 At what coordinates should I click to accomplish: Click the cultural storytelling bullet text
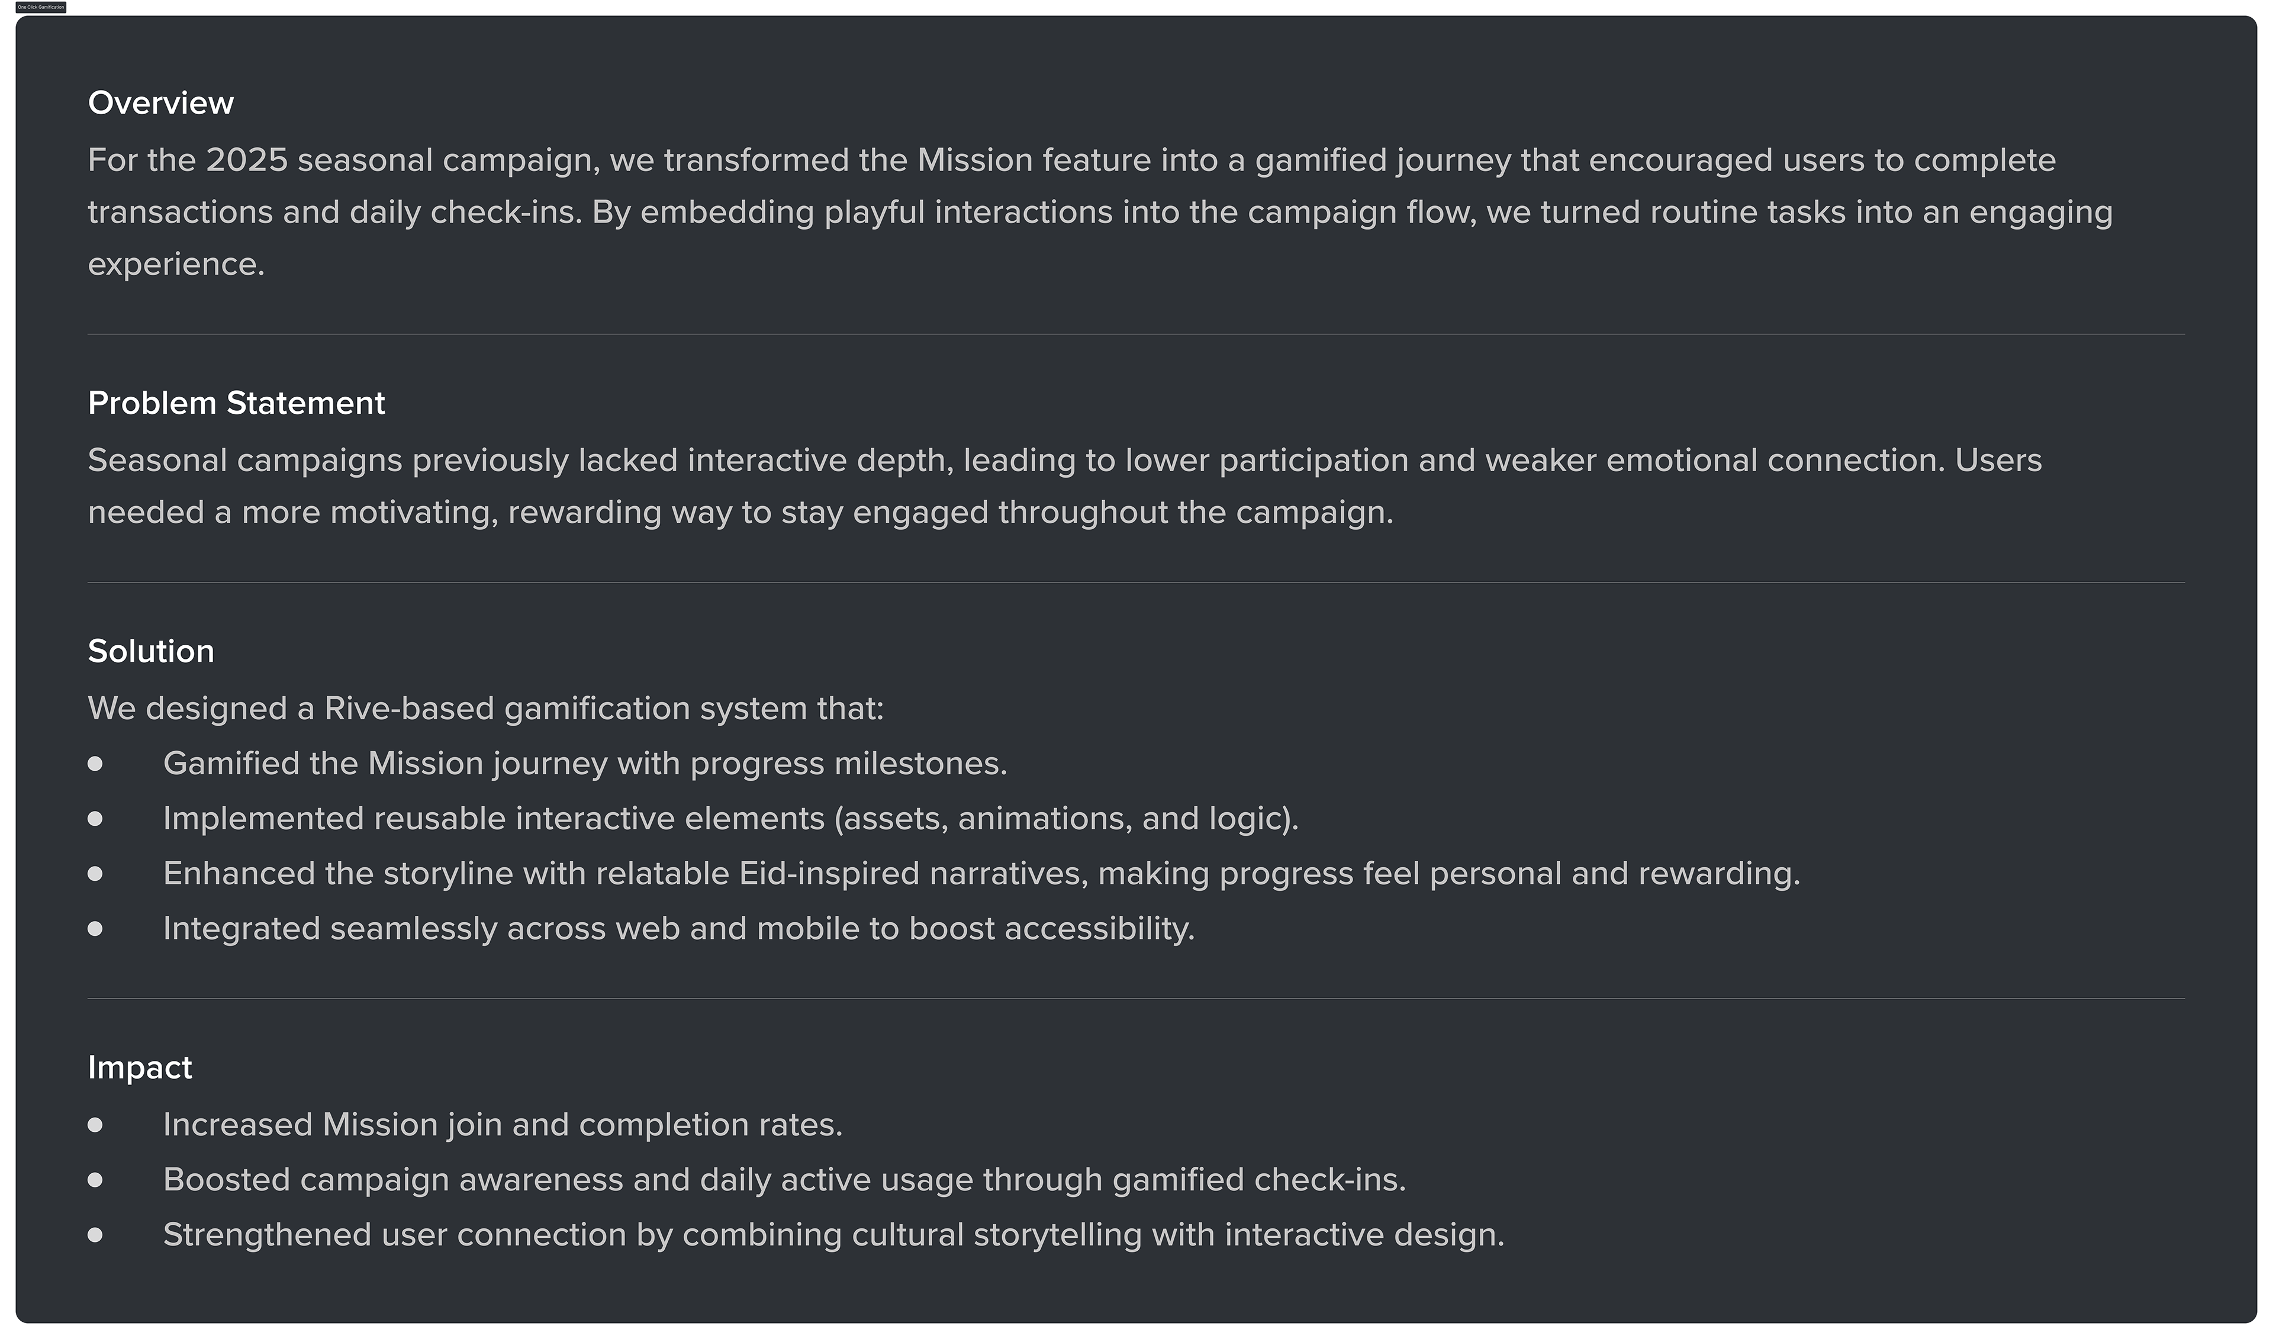(833, 1235)
